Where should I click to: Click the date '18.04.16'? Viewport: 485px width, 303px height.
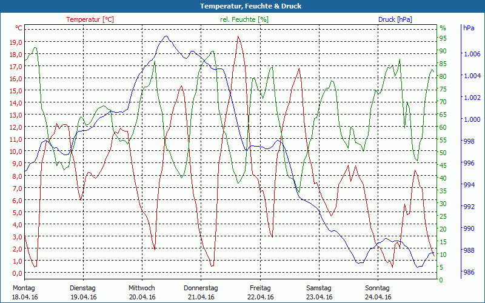[25, 297]
